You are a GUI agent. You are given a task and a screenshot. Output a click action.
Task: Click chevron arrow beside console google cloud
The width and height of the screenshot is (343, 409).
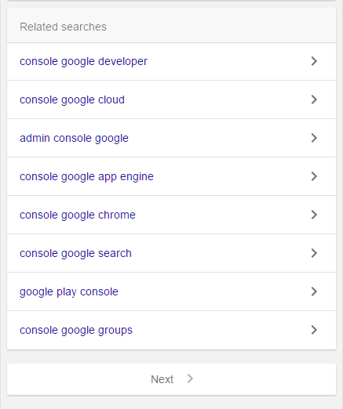click(314, 100)
